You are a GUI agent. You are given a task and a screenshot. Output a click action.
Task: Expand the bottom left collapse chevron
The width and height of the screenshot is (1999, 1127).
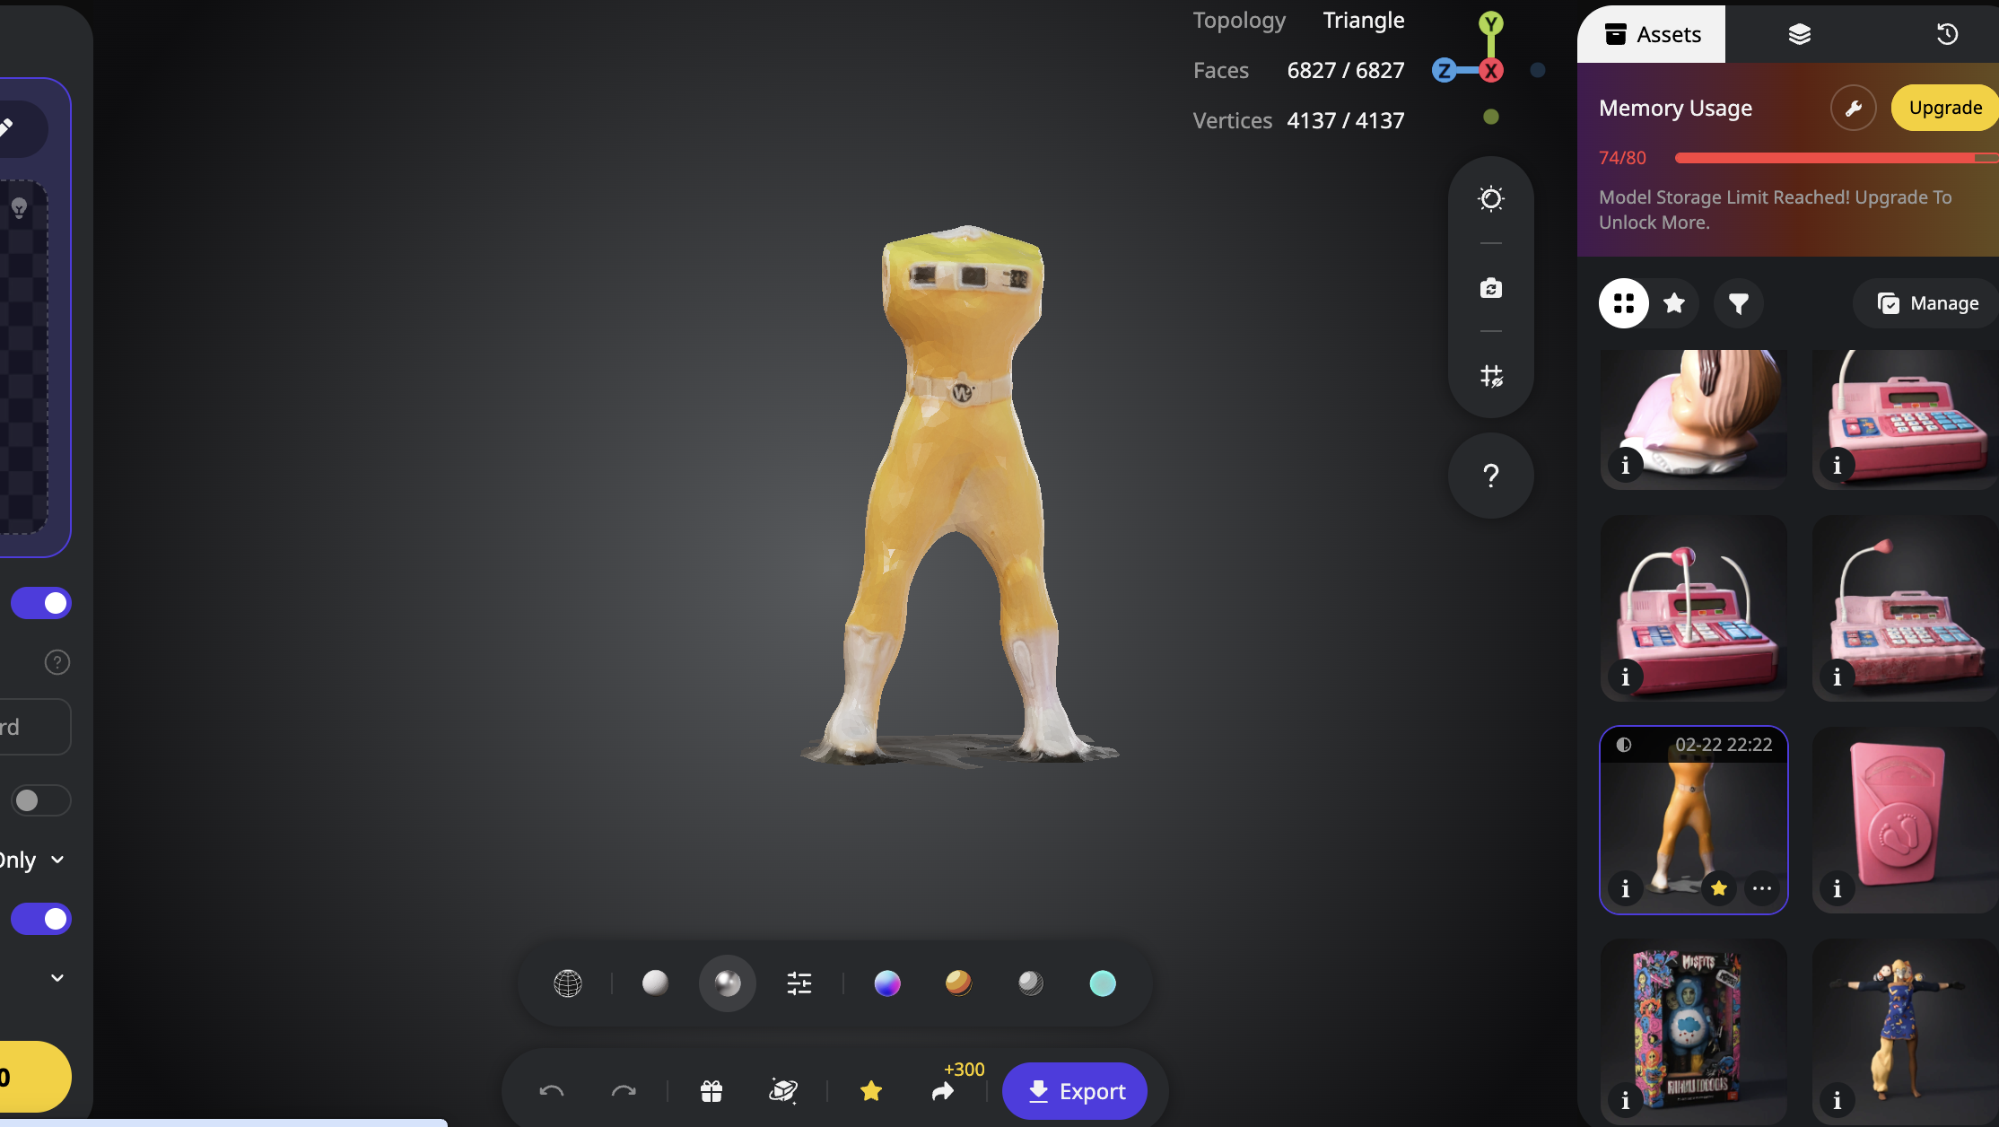point(57,978)
